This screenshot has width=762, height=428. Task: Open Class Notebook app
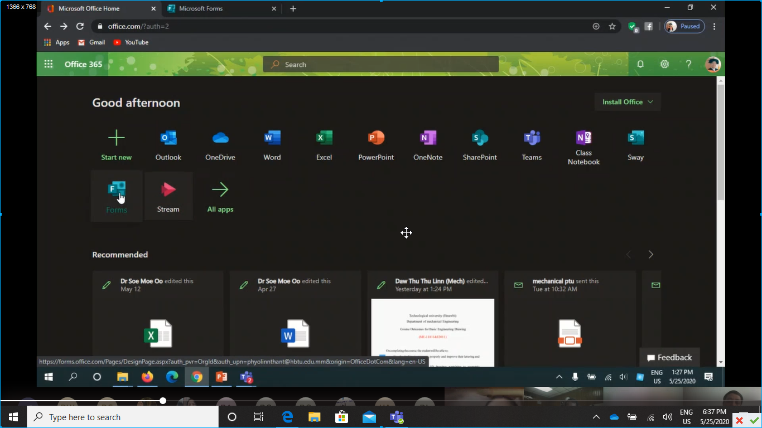tap(584, 147)
